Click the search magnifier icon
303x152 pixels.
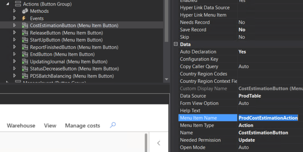click(113, 125)
